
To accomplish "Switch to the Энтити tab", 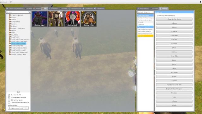I will (37, 9).
